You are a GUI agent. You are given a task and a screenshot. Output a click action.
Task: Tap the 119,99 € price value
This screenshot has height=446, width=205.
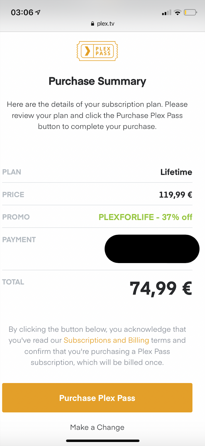[x=175, y=195]
